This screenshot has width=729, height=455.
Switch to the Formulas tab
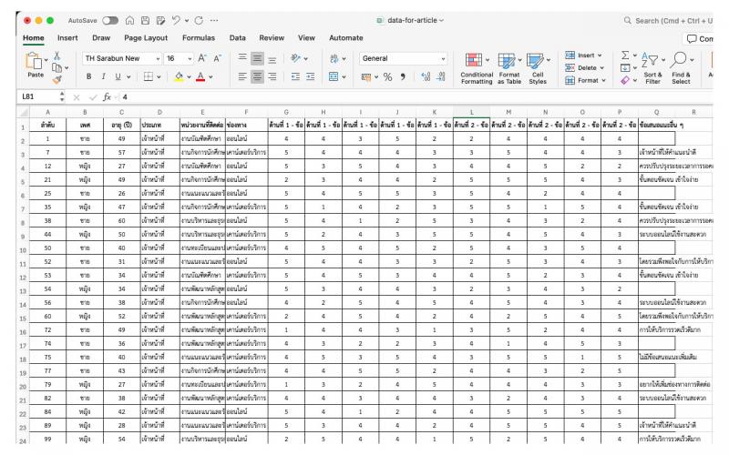(x=197, y=37)
